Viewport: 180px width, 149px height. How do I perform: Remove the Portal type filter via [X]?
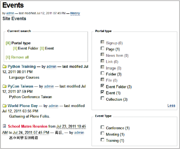[x=8, y=43]
